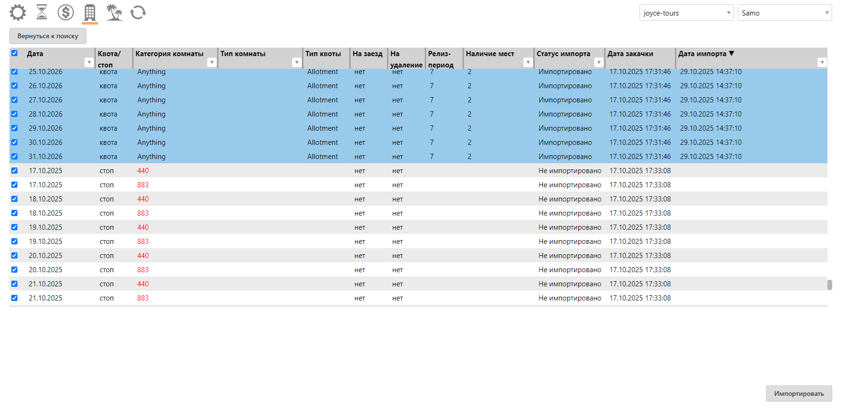Click the Вернуться к поиску button
Viewport: 841px width, 409px height.
click(48, 36)
